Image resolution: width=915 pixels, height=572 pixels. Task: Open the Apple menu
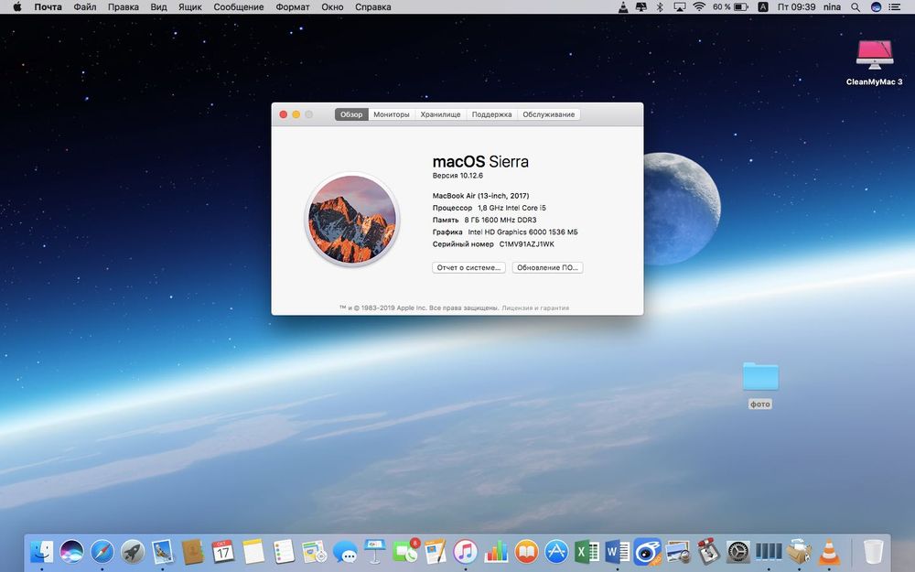(16, 7)
